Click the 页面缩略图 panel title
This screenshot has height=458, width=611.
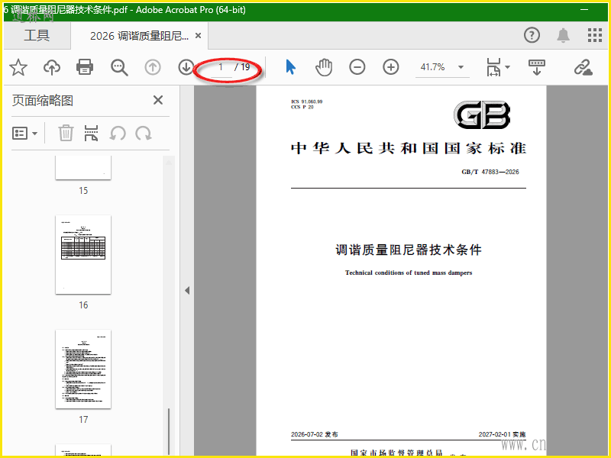(x=43, y=101)
